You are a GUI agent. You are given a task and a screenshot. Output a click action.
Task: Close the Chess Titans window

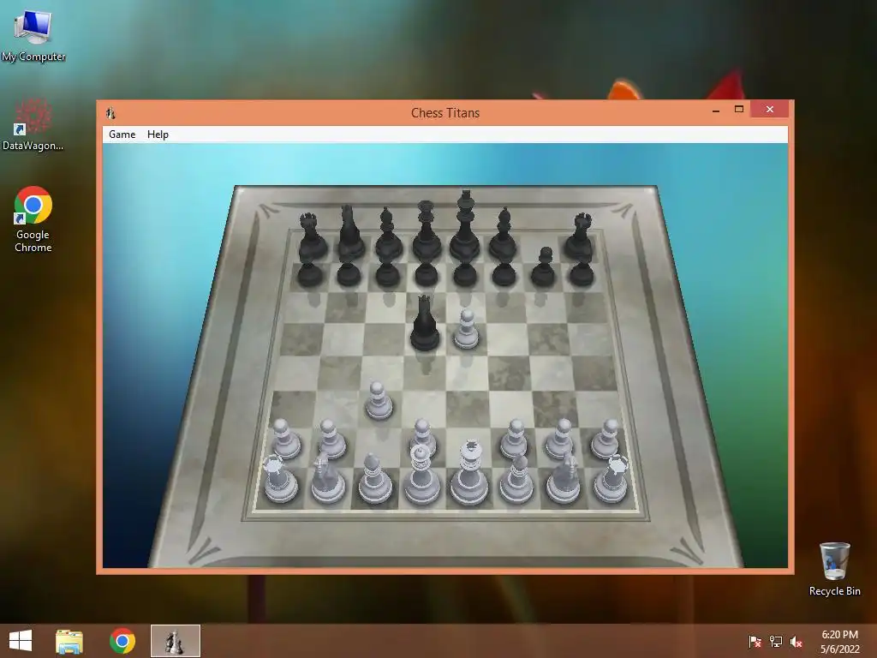pyautogui.click(x=770, y=109)
